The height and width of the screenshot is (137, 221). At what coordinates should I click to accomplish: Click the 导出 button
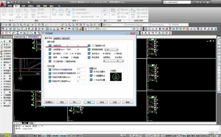pyautogui.click(x=62, y=102)
